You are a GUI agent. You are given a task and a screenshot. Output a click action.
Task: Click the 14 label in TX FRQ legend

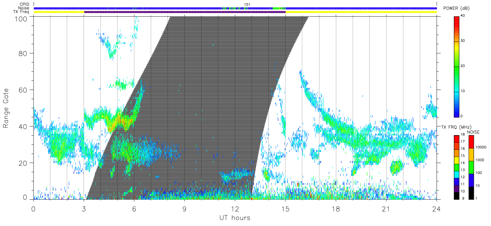click(x=462, y=163)
